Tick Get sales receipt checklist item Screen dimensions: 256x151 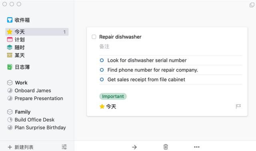point(102,79)
